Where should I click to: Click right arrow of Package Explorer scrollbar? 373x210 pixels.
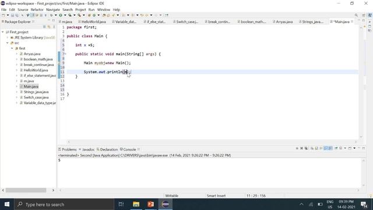pyautogui.click(x=53, y=190)
